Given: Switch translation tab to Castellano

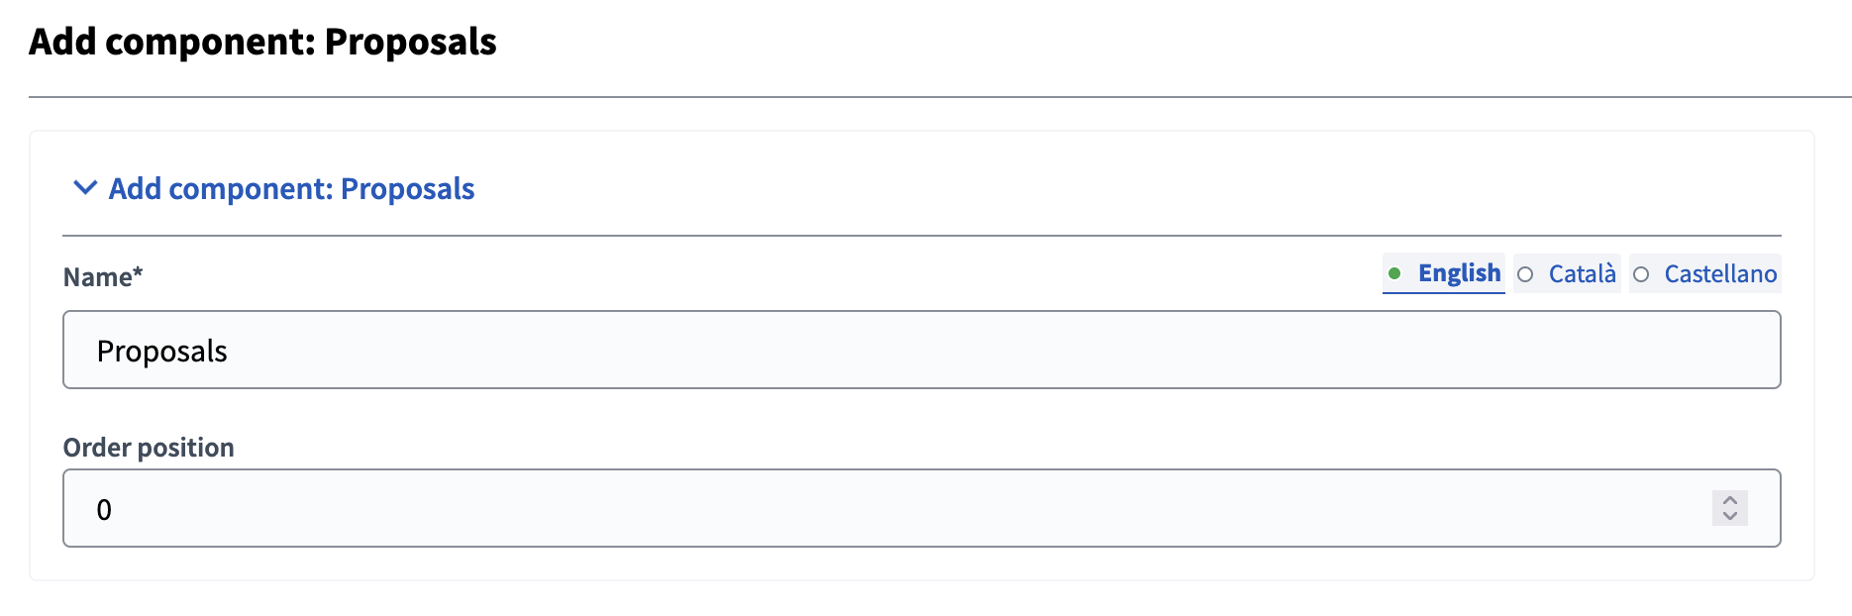Looking at the screenshot, I should [x=1718, y=274].
